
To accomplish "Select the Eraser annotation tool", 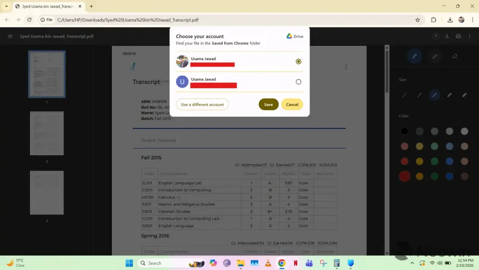I will pos(454,56).
